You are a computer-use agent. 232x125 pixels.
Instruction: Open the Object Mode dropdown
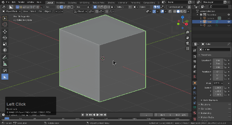[x=12, y=11]
